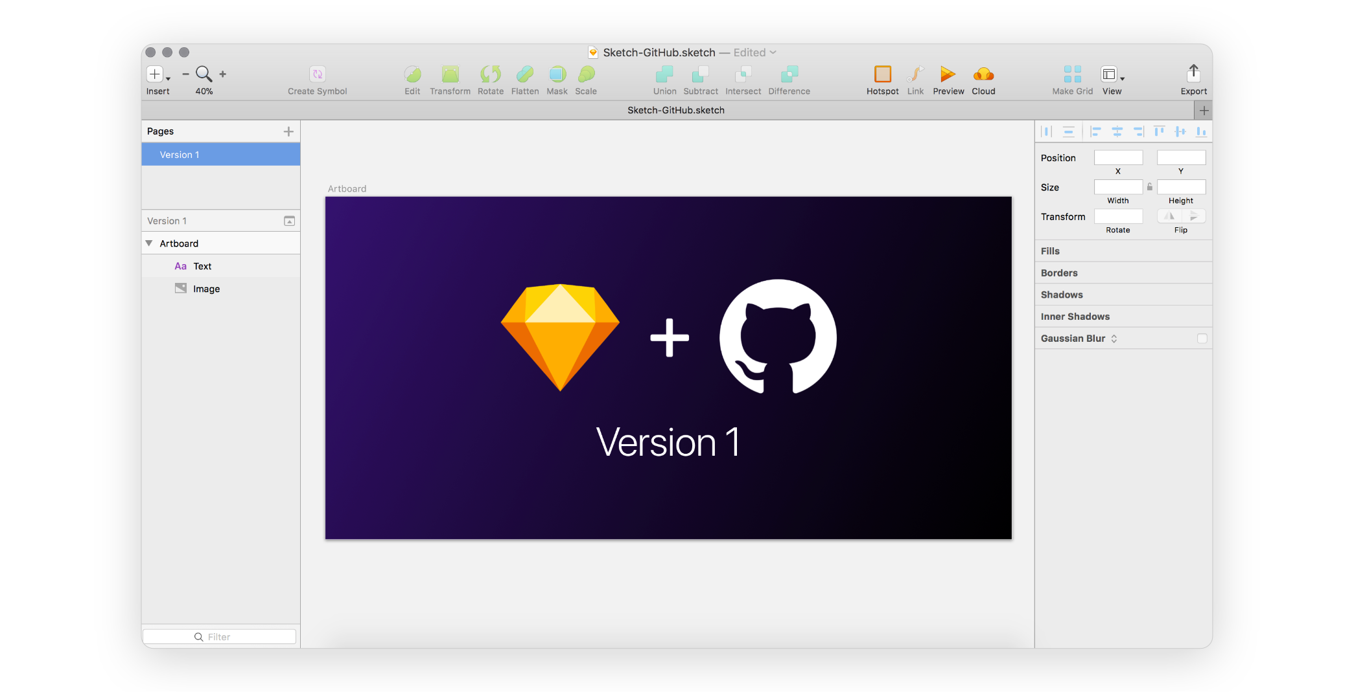1354x692 pixels.
Task: Open the Edited title dropdown chevron
Action: [x=773, y=52]
